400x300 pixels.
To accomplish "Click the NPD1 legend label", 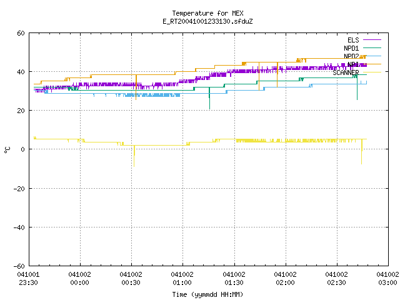I will pos(351,48).
